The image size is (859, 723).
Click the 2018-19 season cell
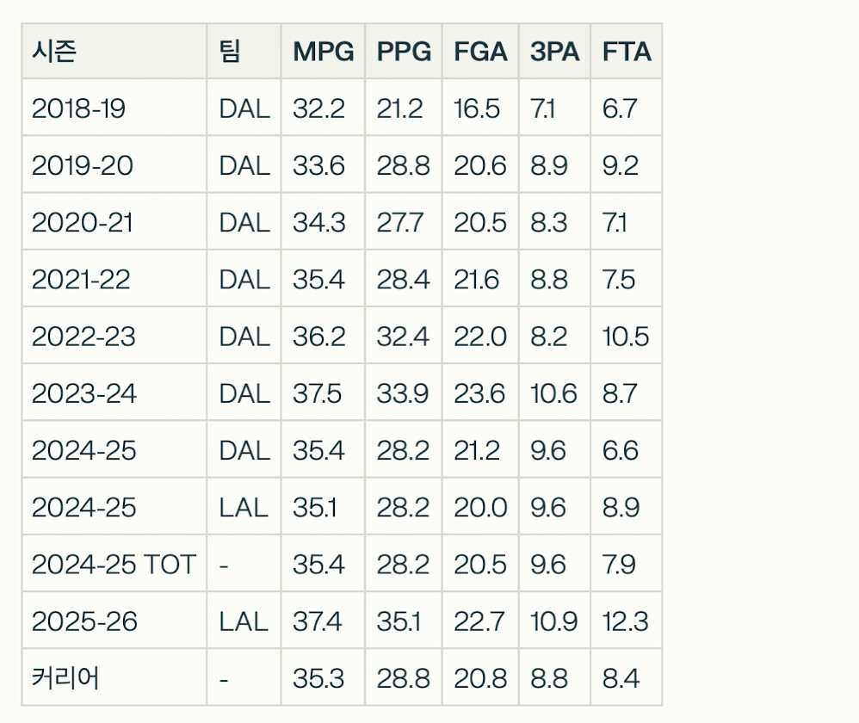click(78, 108)
